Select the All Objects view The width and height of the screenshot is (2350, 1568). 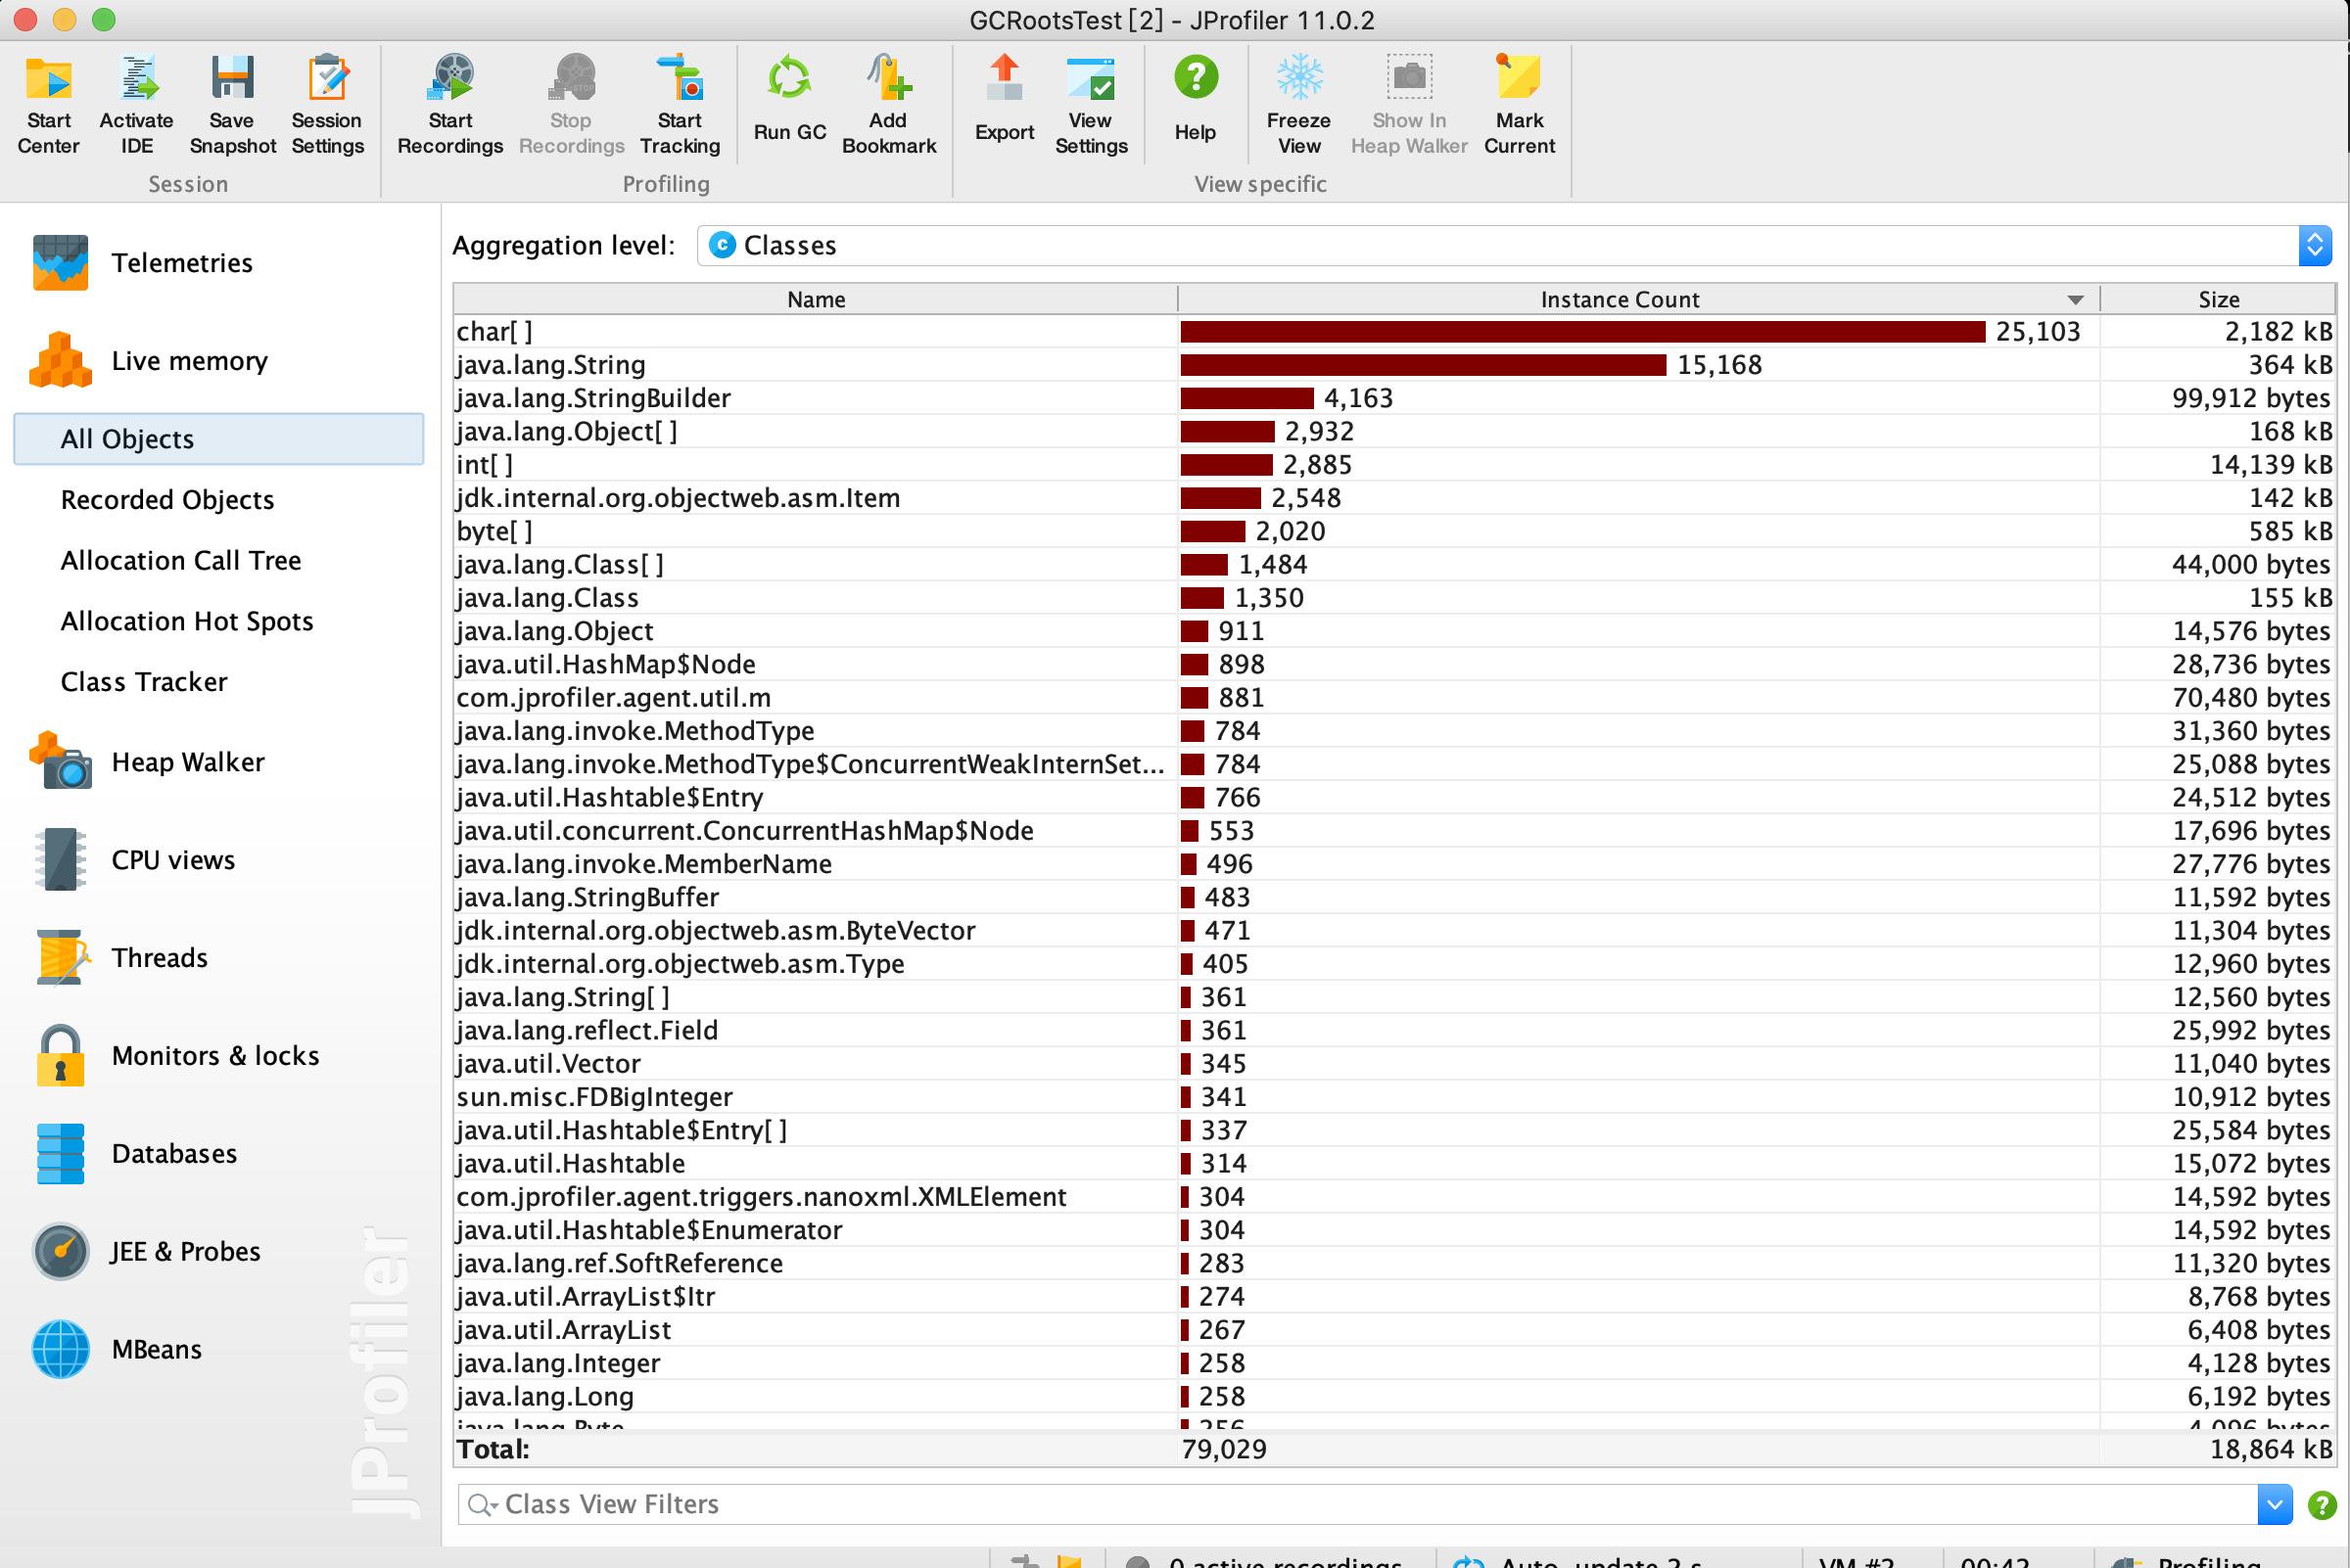click(218, 439)
